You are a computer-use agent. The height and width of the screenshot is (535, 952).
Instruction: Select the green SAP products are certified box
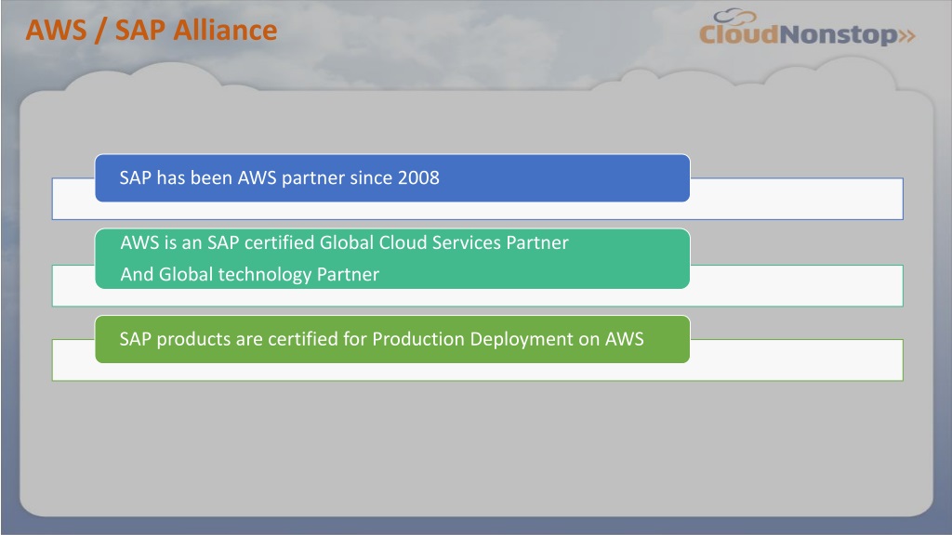[x=392, y=339]
